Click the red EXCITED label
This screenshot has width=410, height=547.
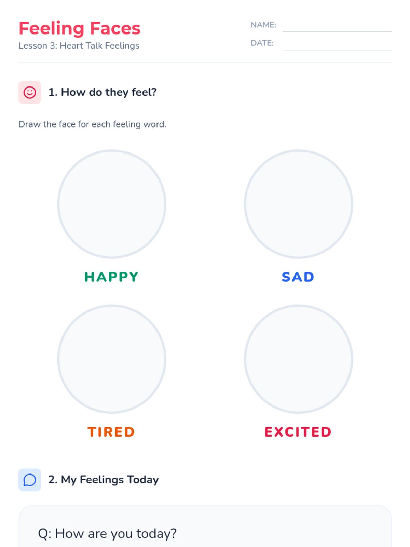(x=298, y=432)
